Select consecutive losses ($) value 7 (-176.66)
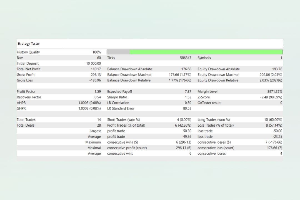This screenshot has width=300, height=200. 274,142
